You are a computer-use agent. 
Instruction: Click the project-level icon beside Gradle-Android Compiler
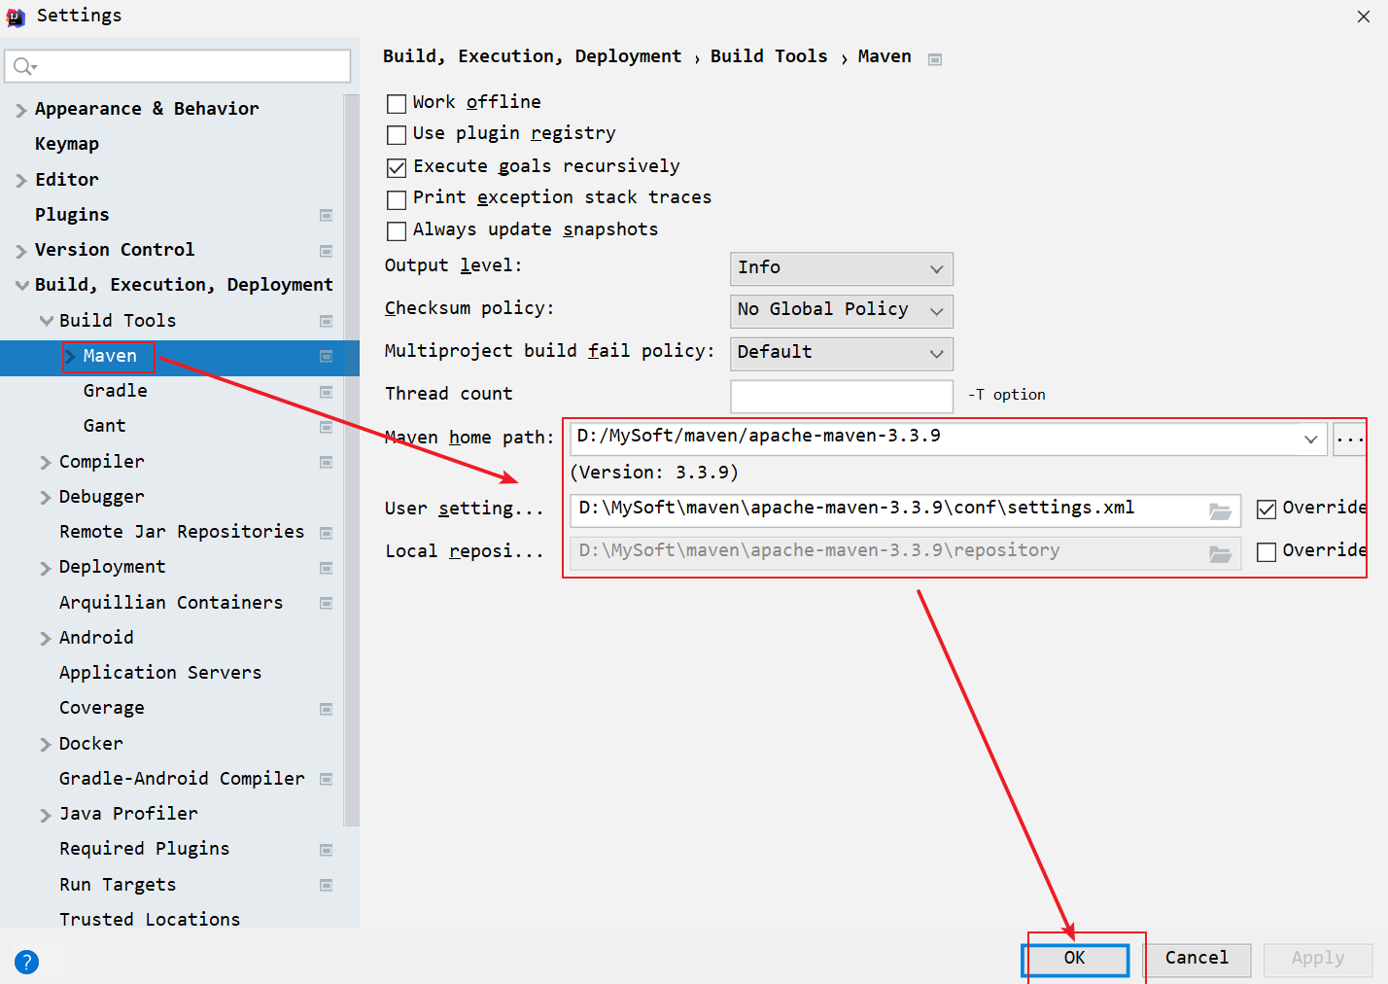(327, 779)
